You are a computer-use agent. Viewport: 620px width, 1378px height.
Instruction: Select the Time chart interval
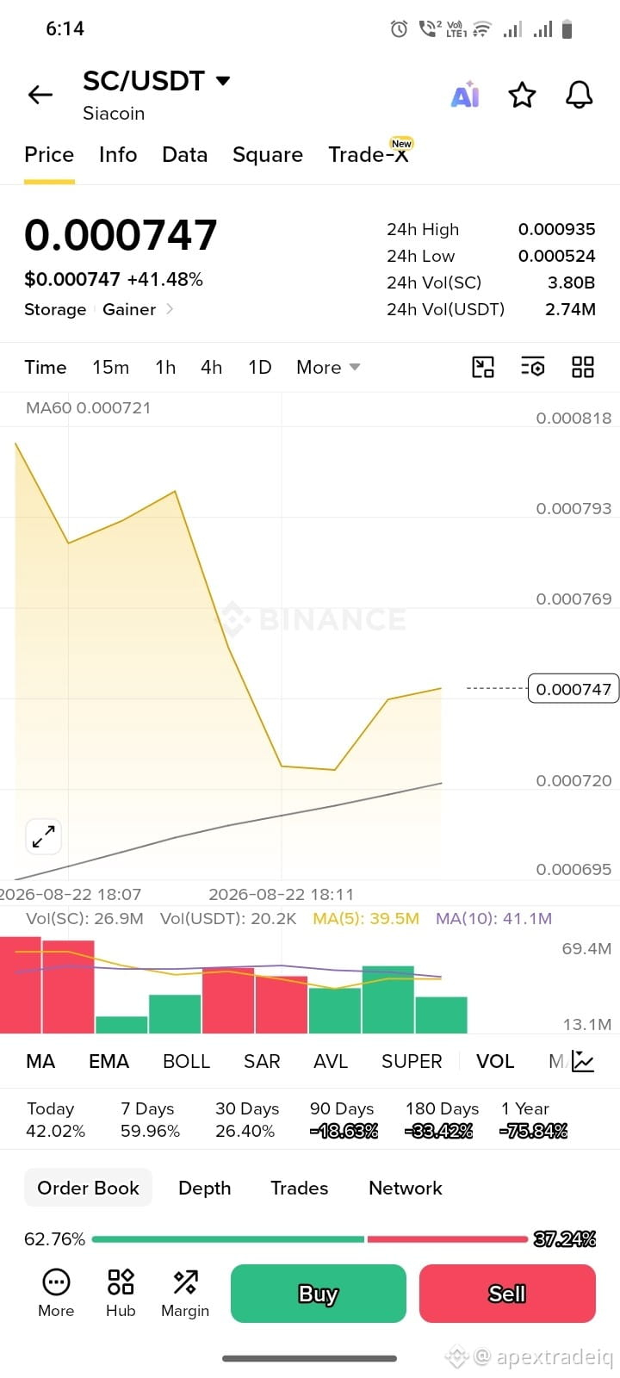(46, 368)
